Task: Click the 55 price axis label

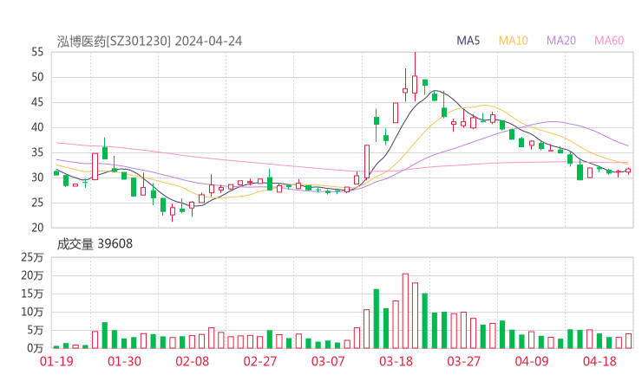Action: pyautogui.click(x=37, y=52)
